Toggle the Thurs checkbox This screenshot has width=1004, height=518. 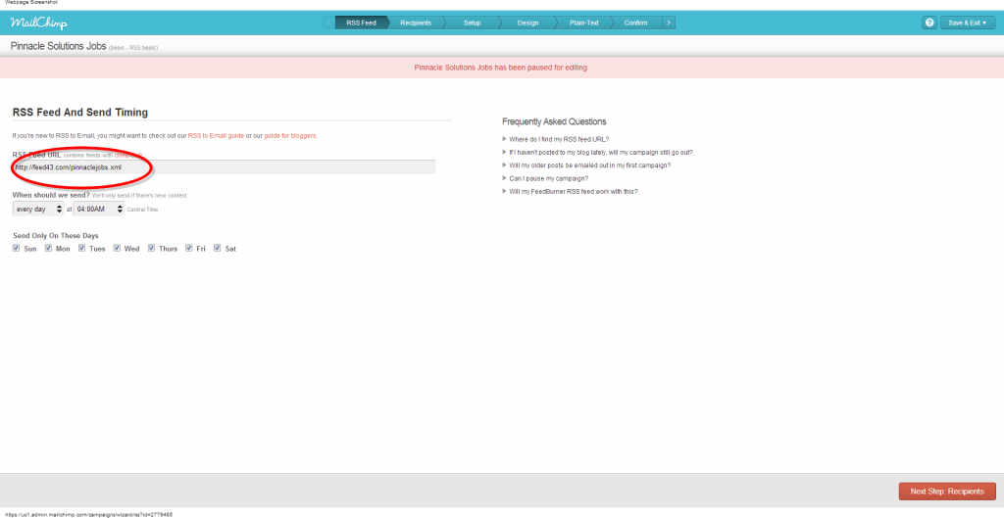click(x=152, y=248)
